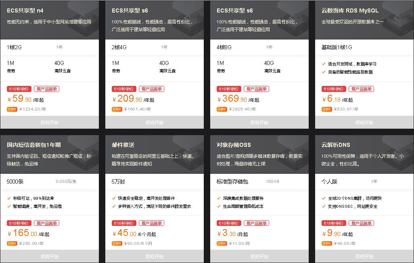Click the ¥59.90 /年起 price

(x=25, y=98)
